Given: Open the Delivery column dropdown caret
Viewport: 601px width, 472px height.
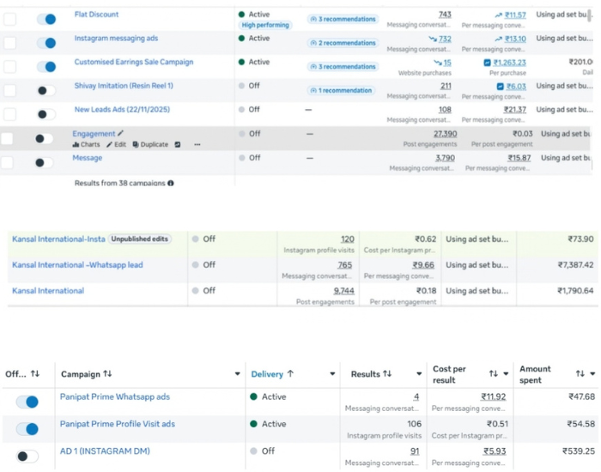Looking at the screenshot, I should pos(332,374).
